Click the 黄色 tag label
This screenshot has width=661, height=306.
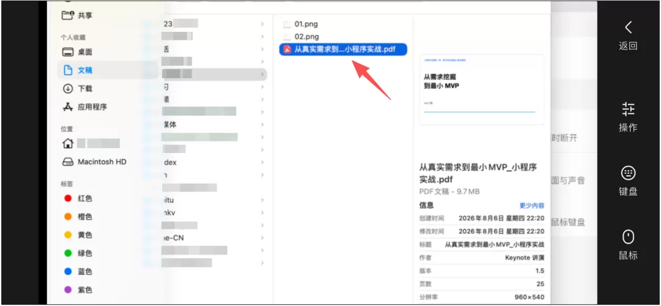tap(85, 235)
